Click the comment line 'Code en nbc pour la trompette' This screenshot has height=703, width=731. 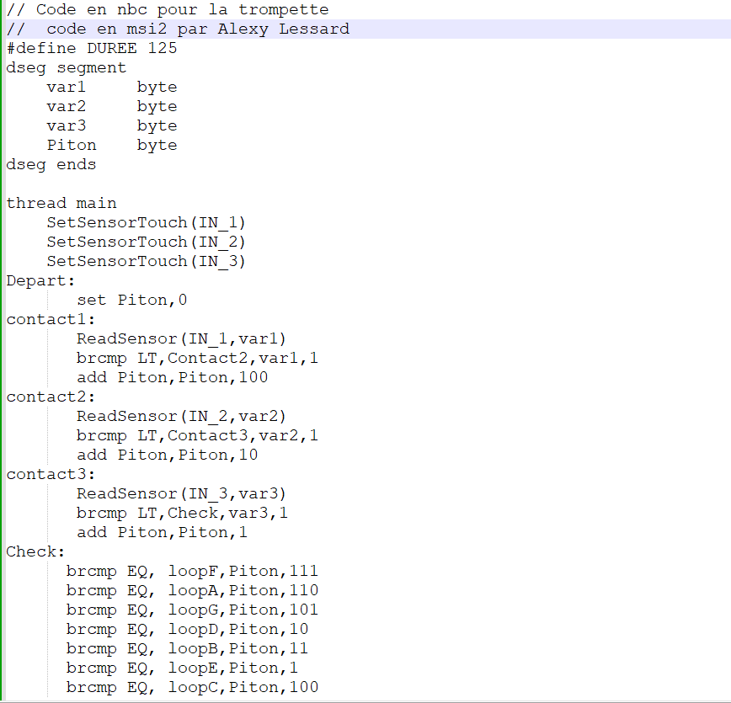coord(168,10)
